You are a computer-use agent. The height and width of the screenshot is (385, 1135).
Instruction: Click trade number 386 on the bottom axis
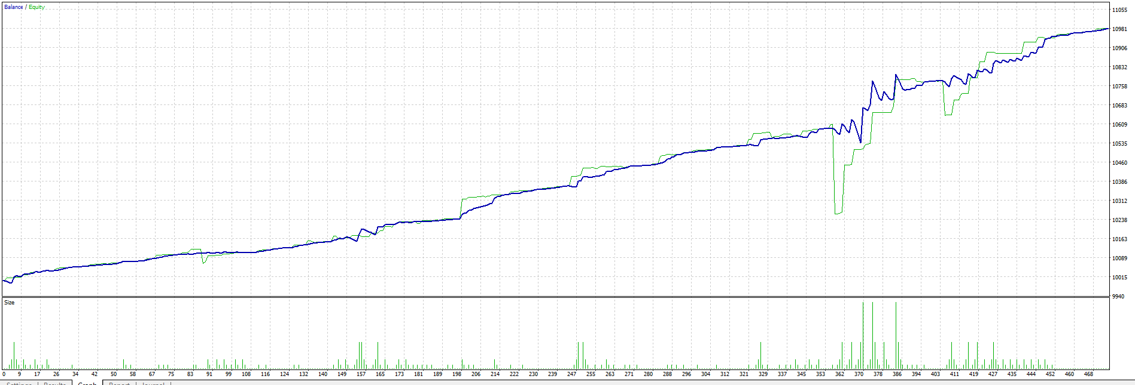pyautogui.click(x=897, y=374)
